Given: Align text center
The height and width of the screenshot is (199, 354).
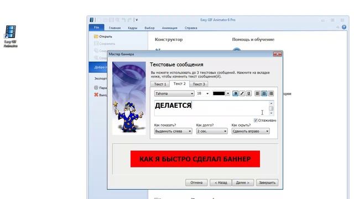Looking at the screenshot, I should (264, 93).
